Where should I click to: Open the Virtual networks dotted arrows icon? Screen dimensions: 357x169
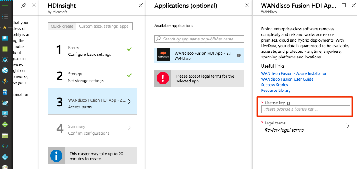[5, 146]
